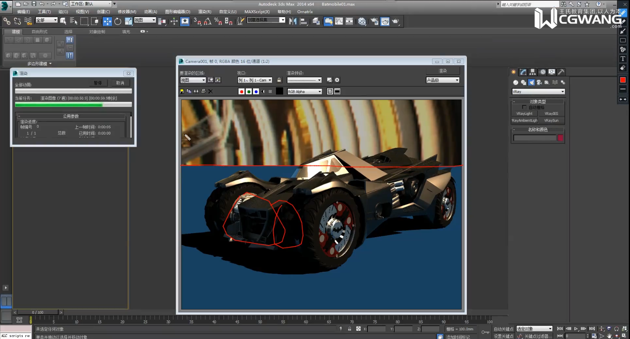Save the rendered image in frame window
The width and height of the screenshot is (630, 339).
(x=182, y=91)
